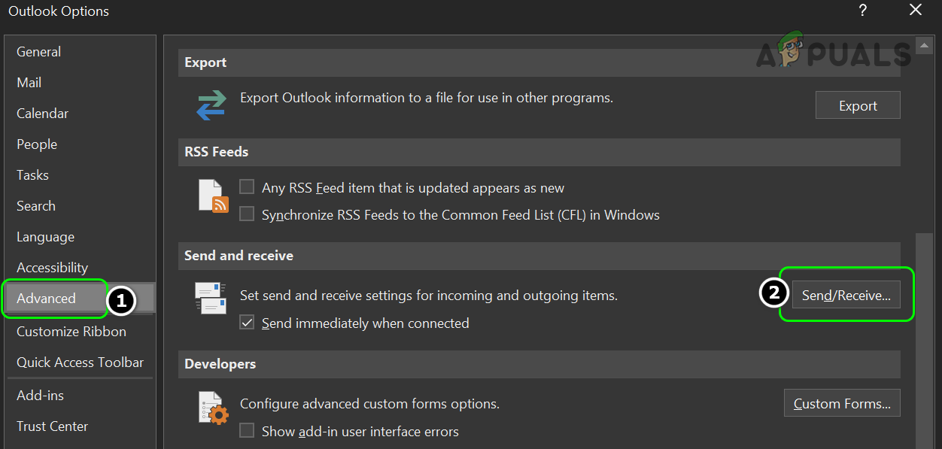Select the Add-ins category

point(41,396)
